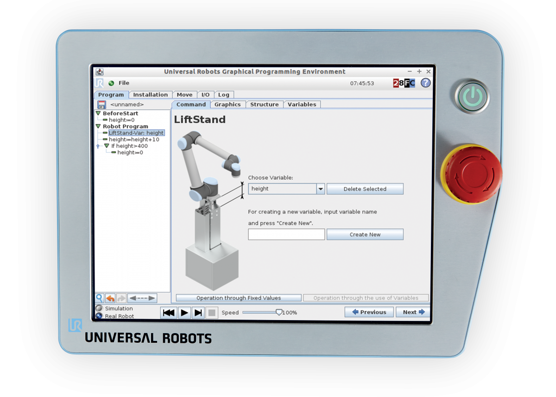Click the 100% speed value
The height and width of the screenshot is (397, 556).
(290, 313)
